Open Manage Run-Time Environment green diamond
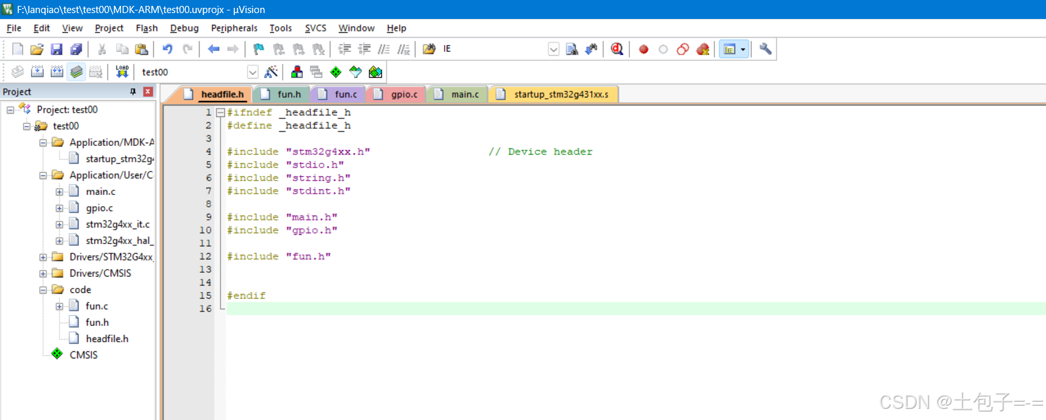The image size is (1046, 420). click(336, 72)
